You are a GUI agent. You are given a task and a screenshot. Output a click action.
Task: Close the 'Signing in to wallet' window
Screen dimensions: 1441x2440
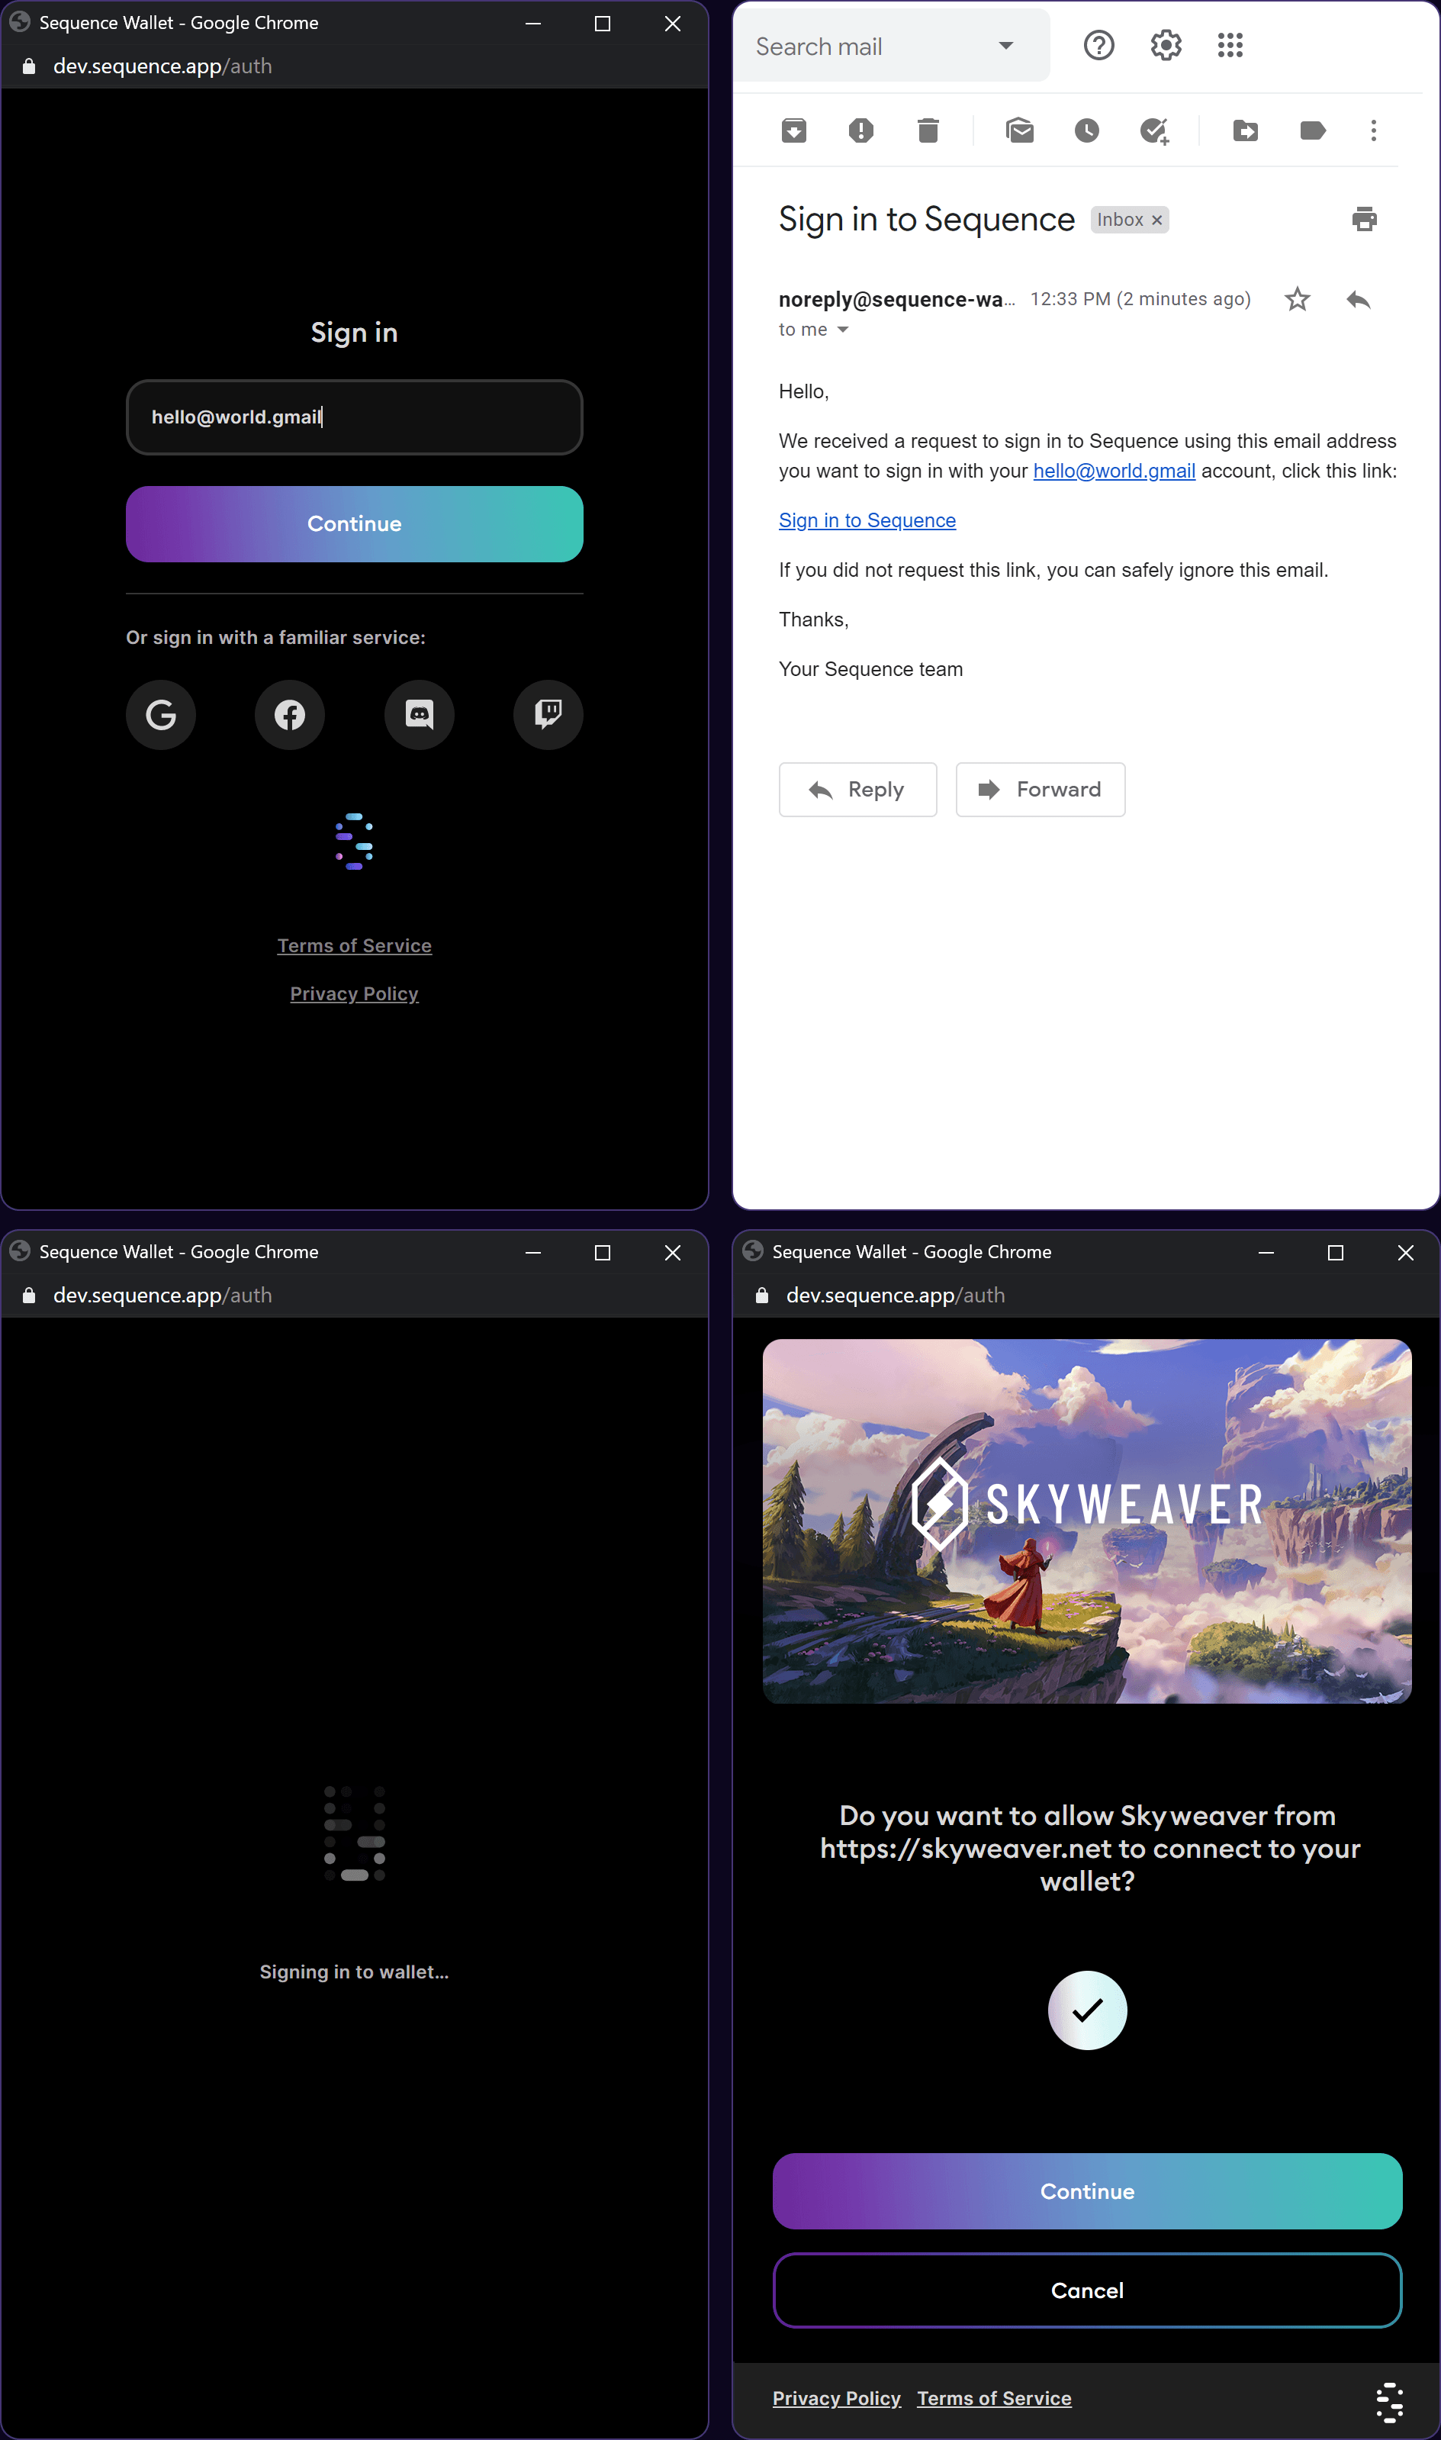click(x=672, y=1253)
